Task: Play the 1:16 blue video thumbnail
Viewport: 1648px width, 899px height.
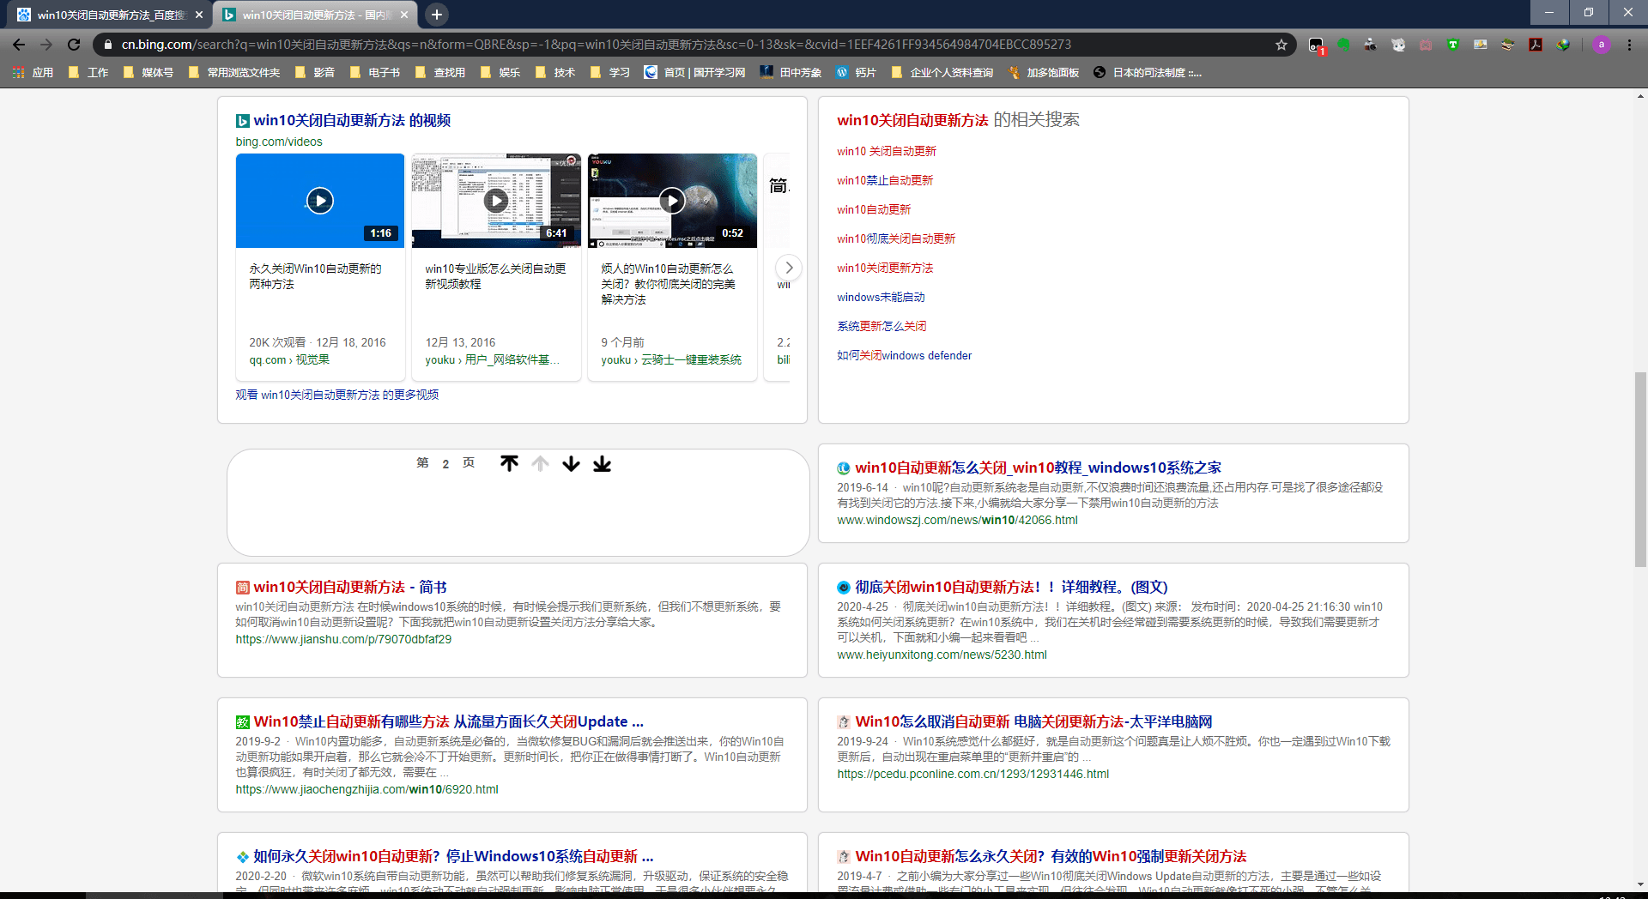Action: tap(320, 201)
